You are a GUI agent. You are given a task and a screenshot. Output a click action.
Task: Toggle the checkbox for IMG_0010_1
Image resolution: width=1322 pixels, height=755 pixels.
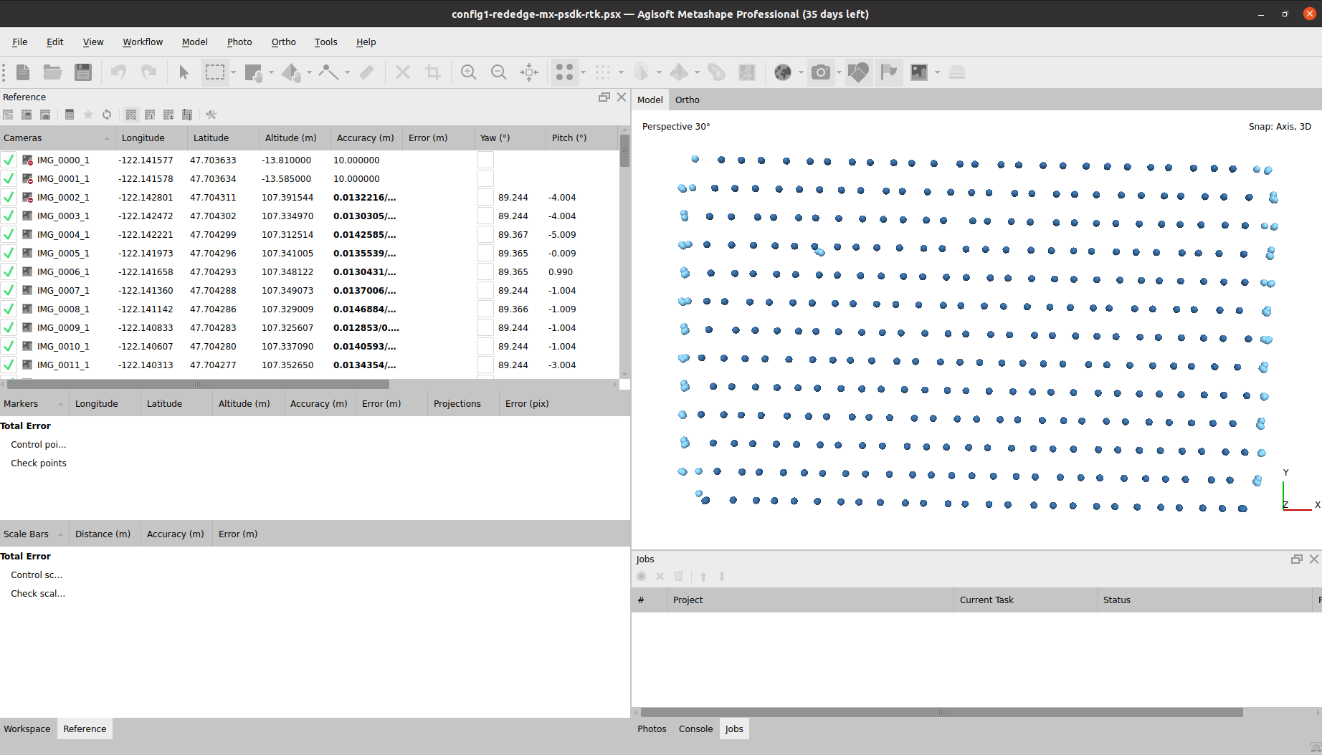[9, 346]
